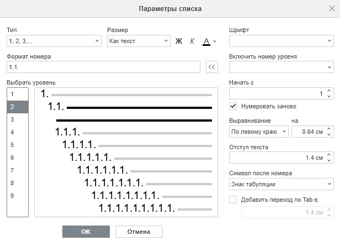Select level 6 in the list
Image resolution: width=340 pixels, height=246 pixels.
18,158
